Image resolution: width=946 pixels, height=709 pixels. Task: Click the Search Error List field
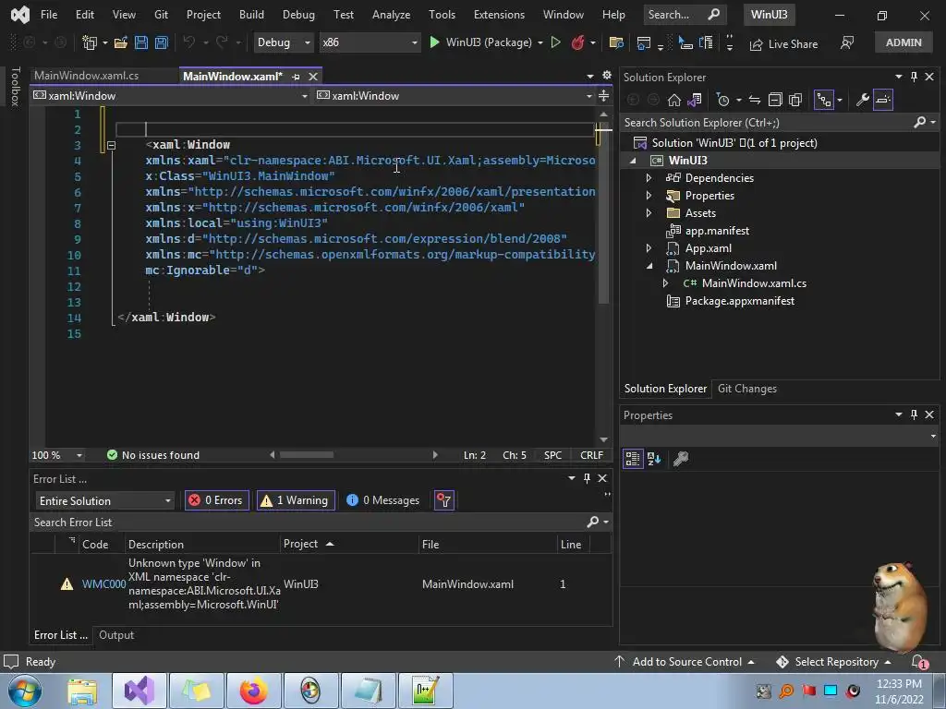point(308,523)
